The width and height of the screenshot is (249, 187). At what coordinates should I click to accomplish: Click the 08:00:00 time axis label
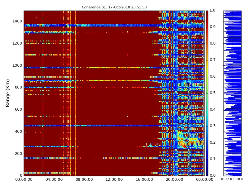coord(84,180)
